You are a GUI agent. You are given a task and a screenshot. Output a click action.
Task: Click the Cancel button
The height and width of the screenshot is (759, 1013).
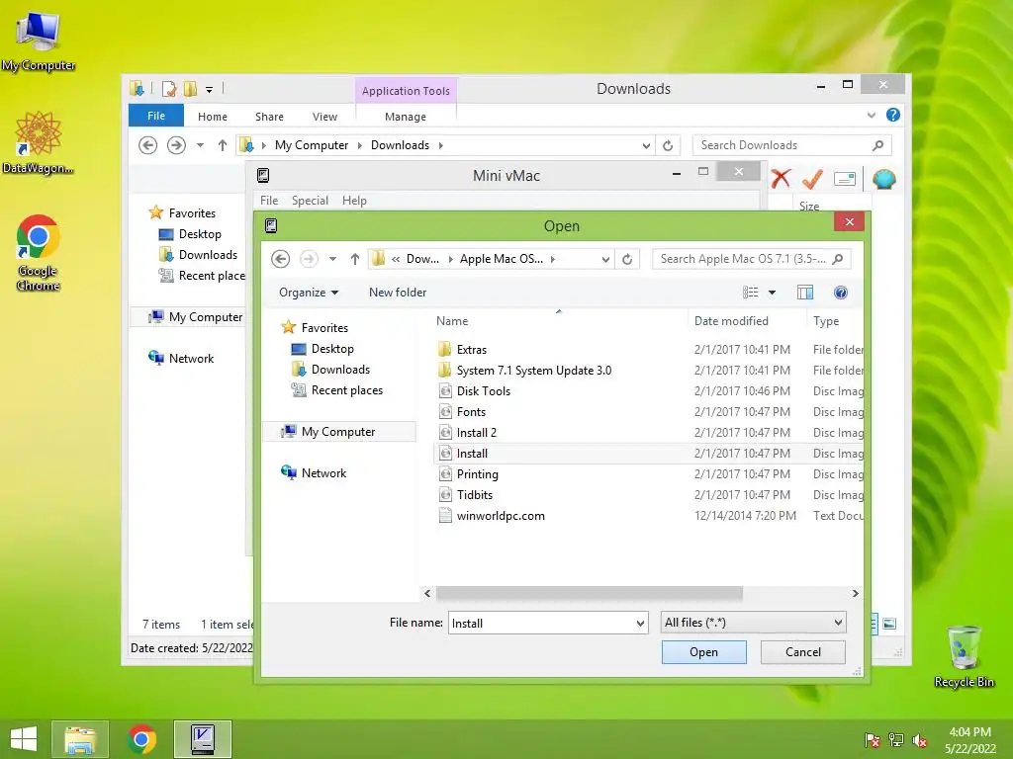803,652
